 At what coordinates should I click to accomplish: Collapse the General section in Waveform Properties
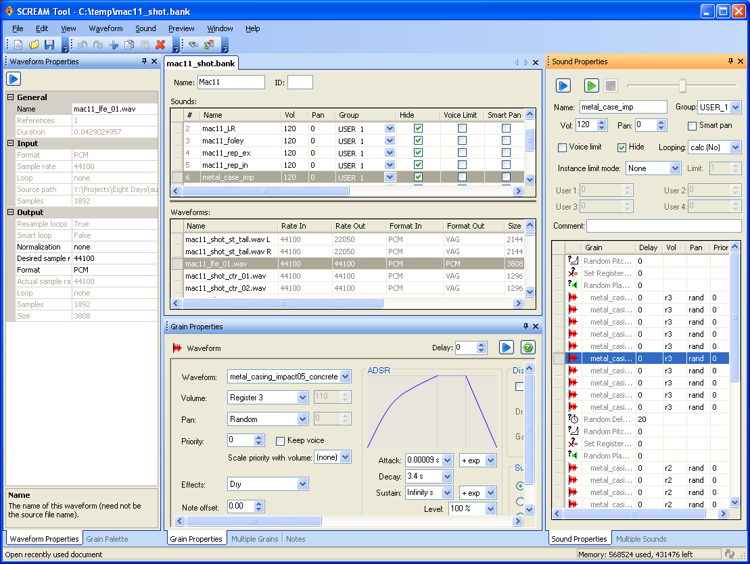pos(11,97)
